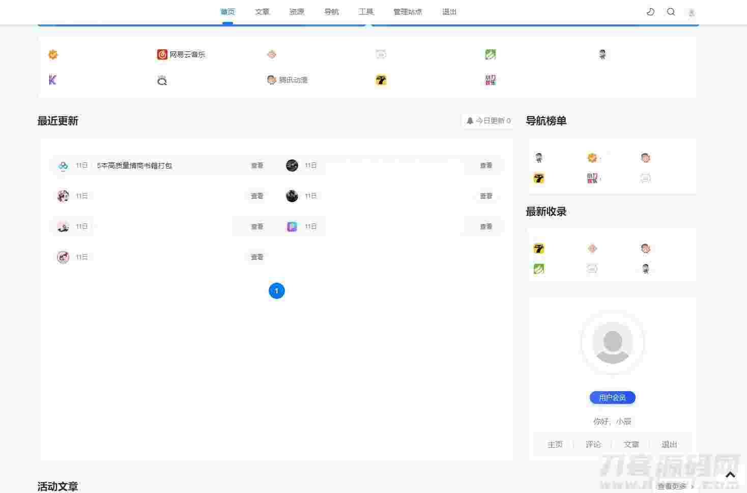The width and height of the screenshot is (747, 493).
Task: Go to the 首页 nav tab
Action: [x=228, y=12]
